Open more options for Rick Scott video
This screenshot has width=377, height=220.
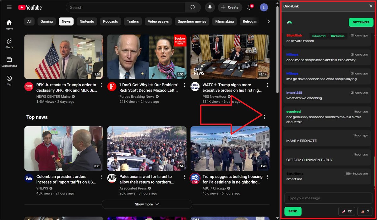[184, 85]
